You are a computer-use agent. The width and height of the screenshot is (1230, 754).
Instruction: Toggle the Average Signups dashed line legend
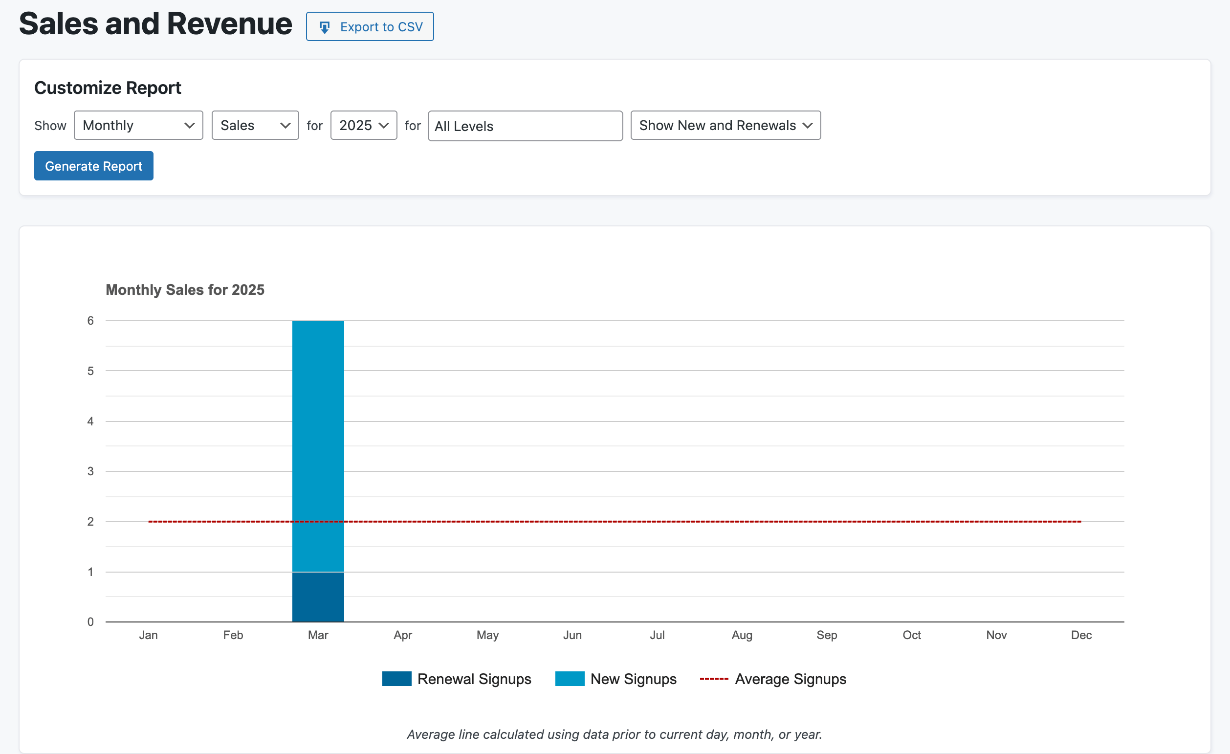713,679
